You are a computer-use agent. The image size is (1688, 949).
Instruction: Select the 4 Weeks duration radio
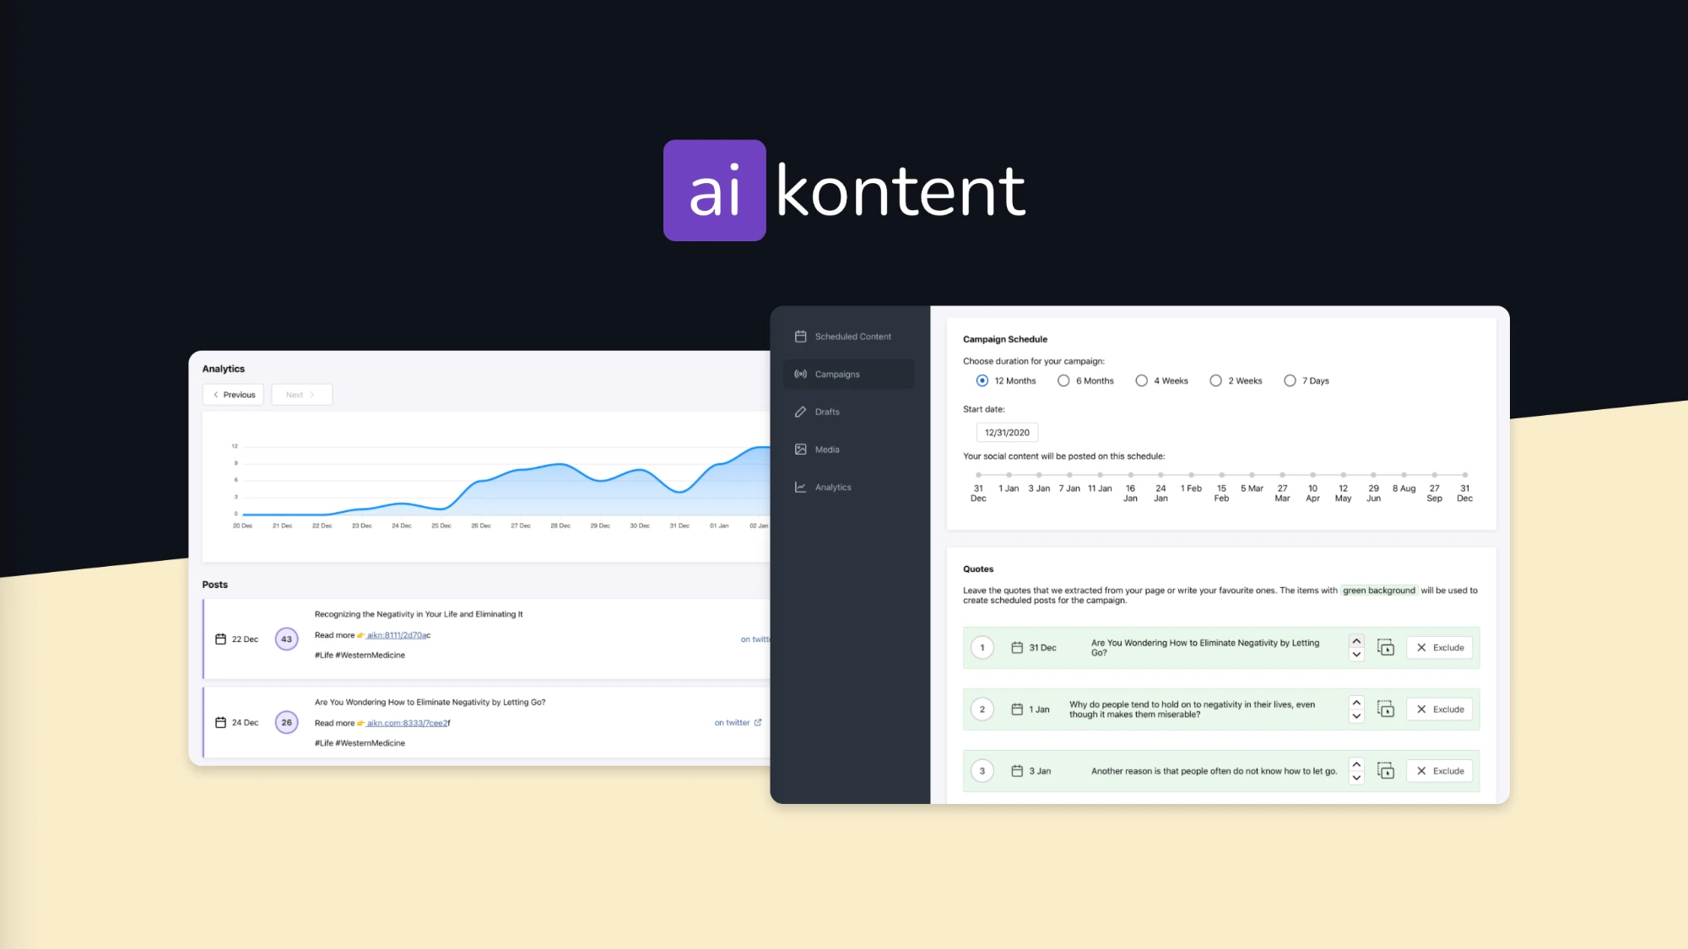(x=1141, y=380)
